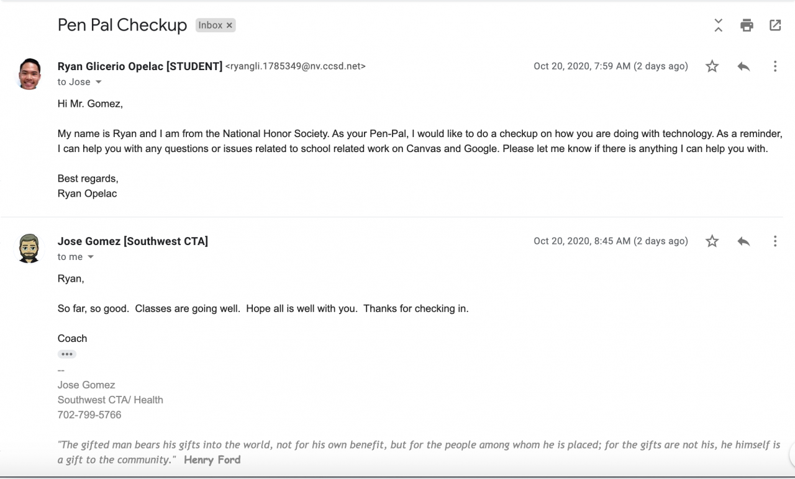Remove the Inbox label from conversation
This screenshot has height=479, width=795.
click(x=229, y=25)
